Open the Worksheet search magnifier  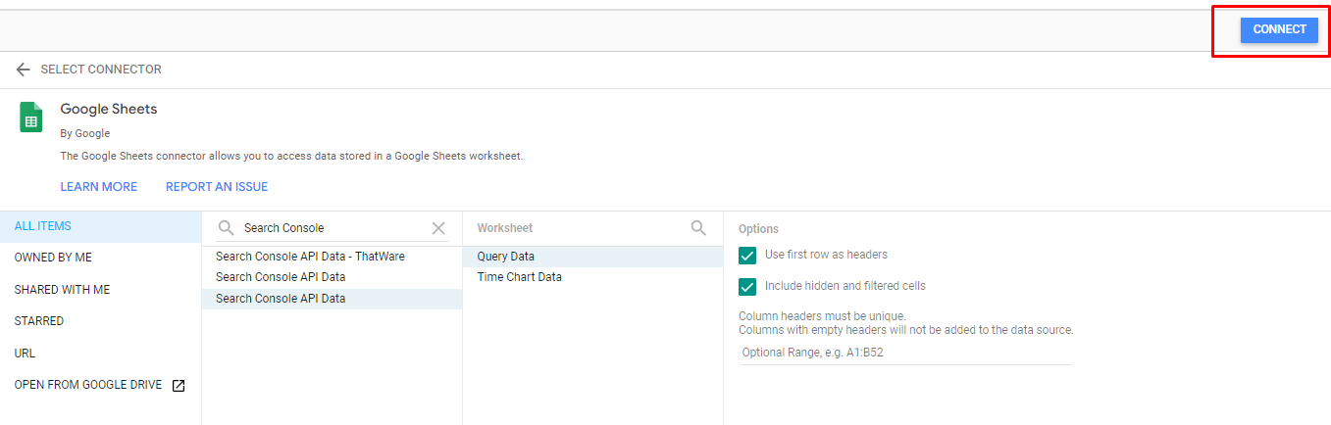[x=698, y=227]
